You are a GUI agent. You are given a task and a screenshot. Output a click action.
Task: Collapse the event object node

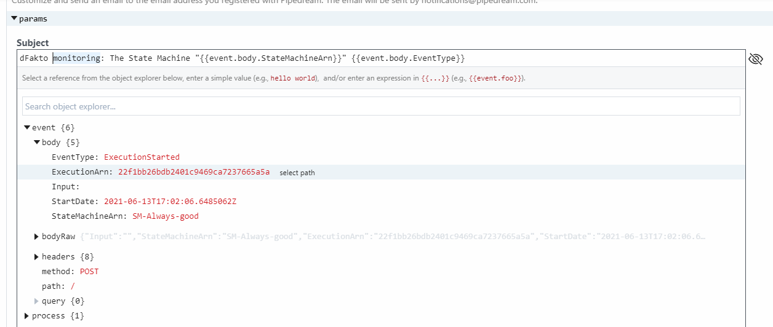click(27, 128)
